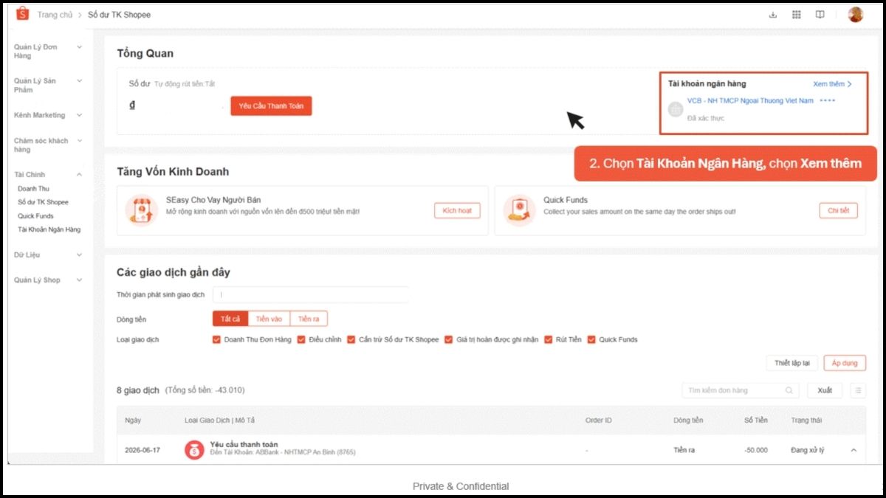The image size is (886, 498).
Task: Click the Áp dụng button
Action: click(845, 363)
